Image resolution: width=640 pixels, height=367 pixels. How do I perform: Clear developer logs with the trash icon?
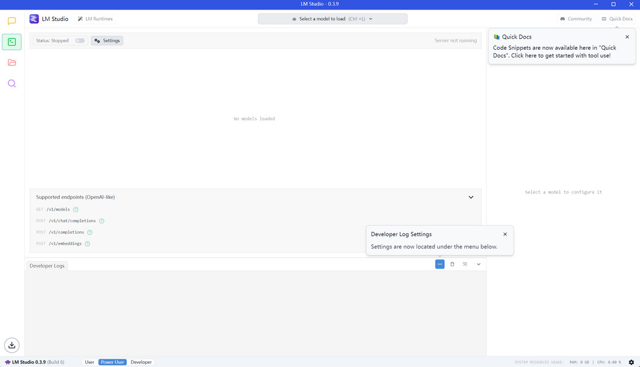[452, 264]
